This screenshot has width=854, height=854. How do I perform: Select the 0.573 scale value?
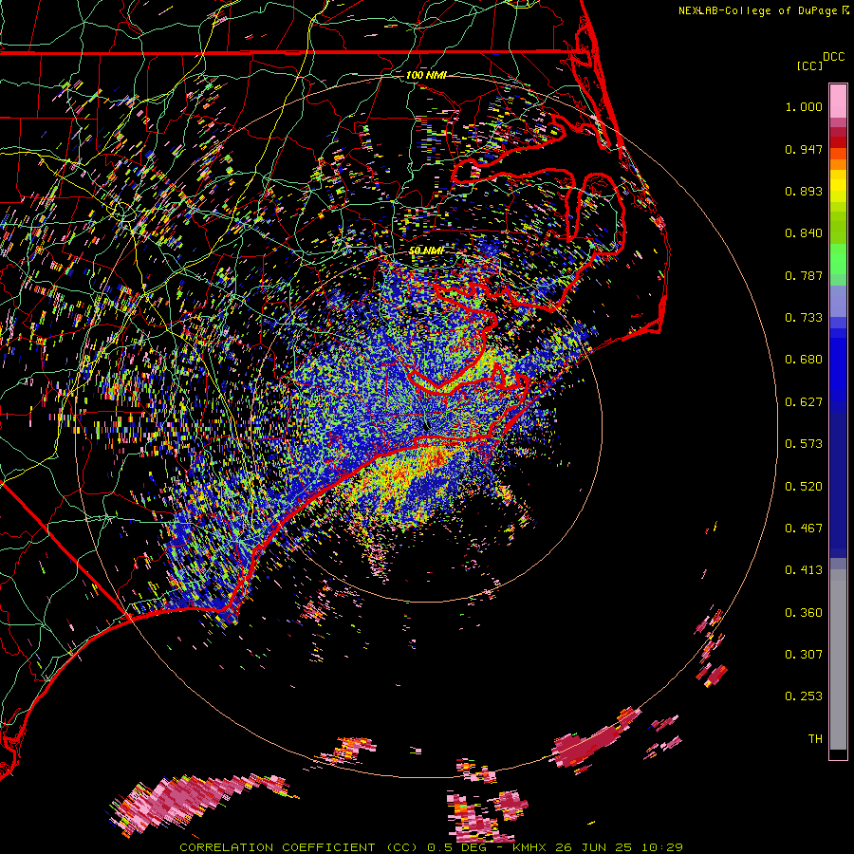tap(804, 444)
